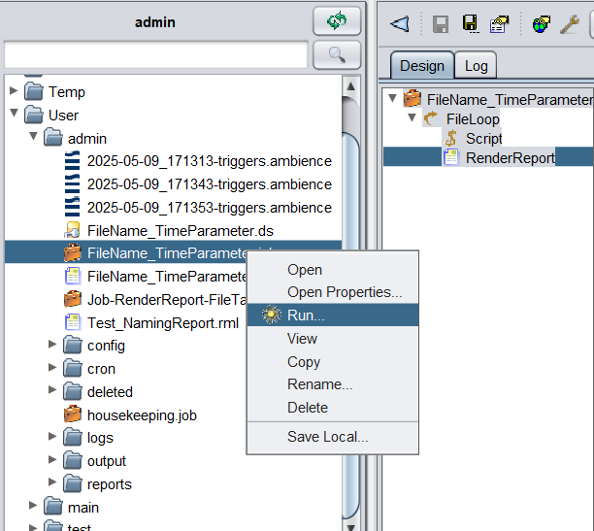Viewport: 594px width, 531px height.
Task: Expand the Temp folder
Action: click(x=14, y=92)
